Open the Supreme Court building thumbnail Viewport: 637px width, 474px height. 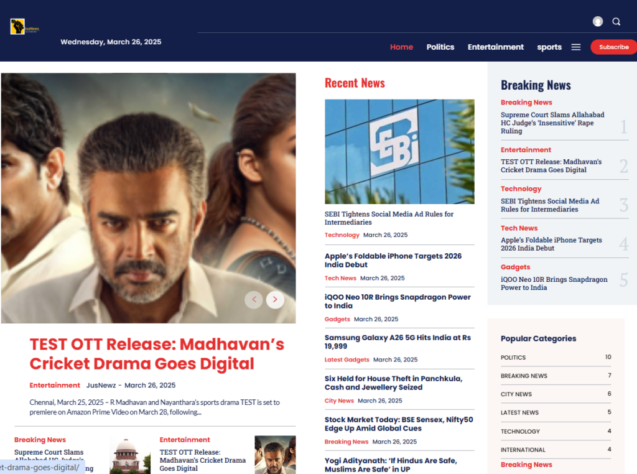click(129, 455)
